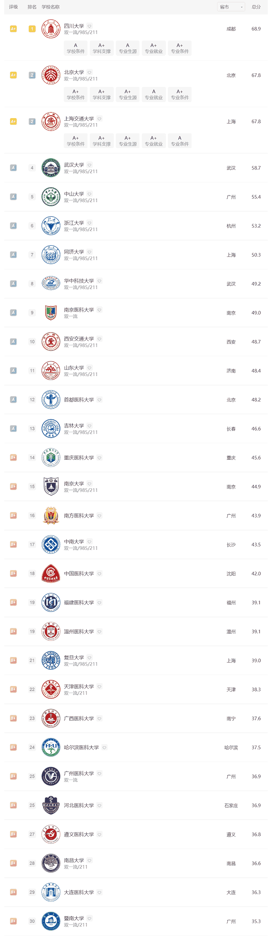Favorite 四川大学 with the heart icon
272x937 pixels.
(89, 26)
